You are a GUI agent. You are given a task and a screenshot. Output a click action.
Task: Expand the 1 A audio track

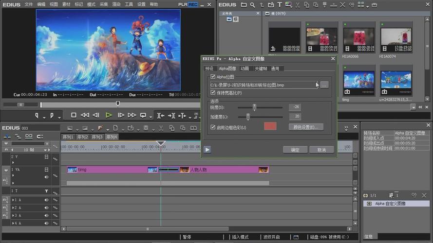[13, 200]
